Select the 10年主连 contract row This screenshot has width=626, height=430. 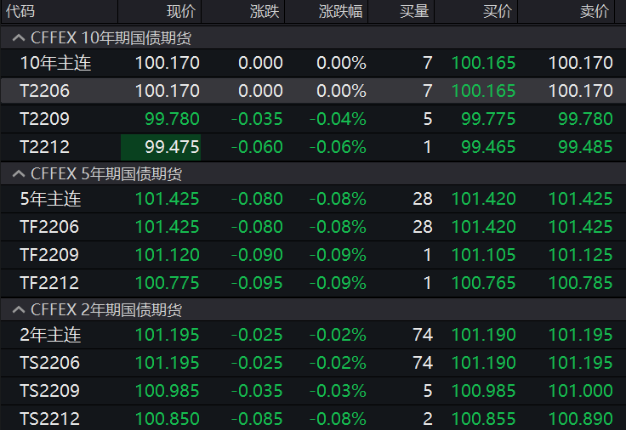click(55, 63)
